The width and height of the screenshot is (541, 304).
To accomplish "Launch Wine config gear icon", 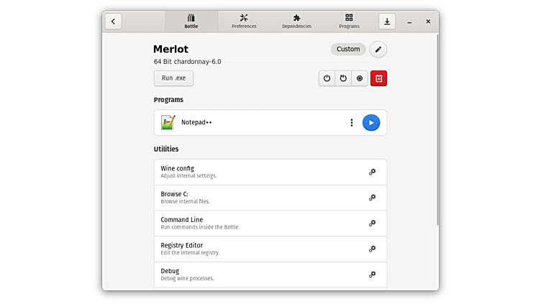I will click(x=372, y=172).
